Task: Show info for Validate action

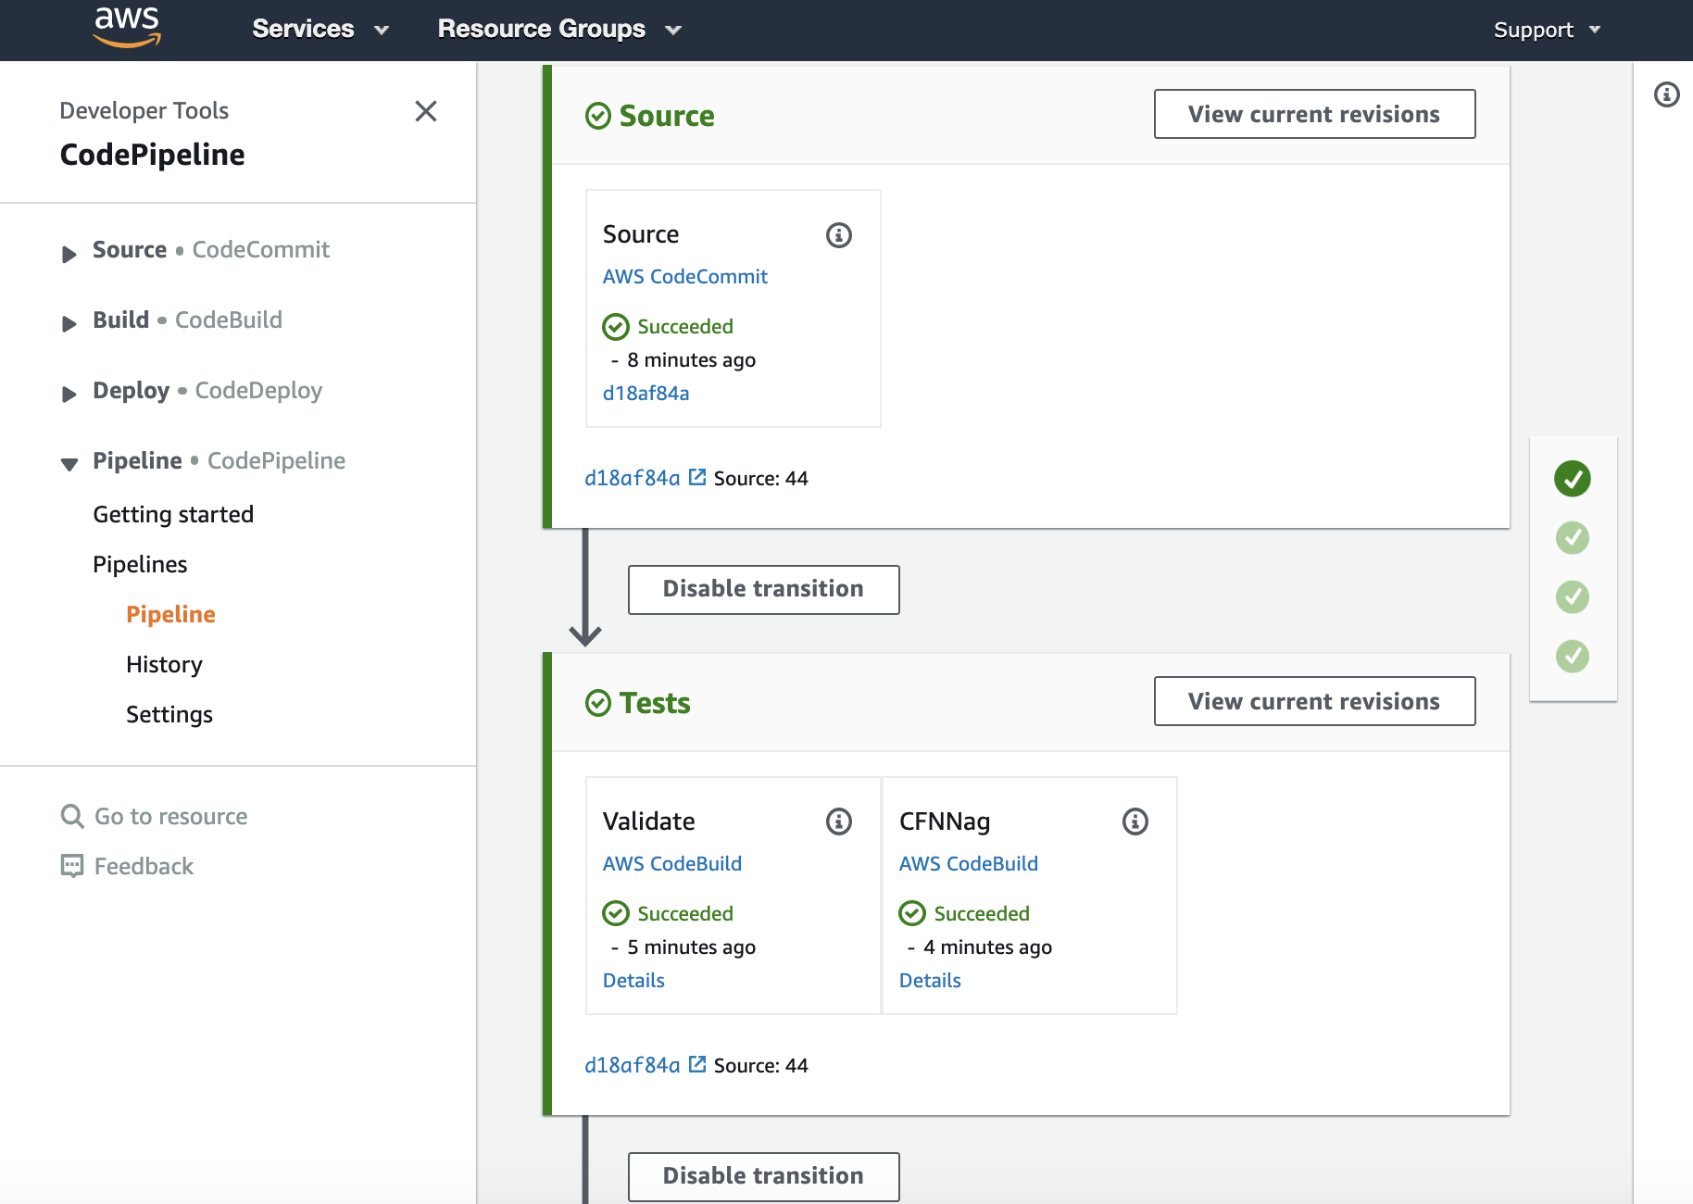Action: 839,821
